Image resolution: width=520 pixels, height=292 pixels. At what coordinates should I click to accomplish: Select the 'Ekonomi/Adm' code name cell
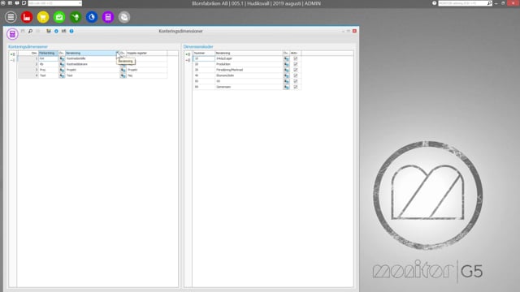(x=249, y=75)
